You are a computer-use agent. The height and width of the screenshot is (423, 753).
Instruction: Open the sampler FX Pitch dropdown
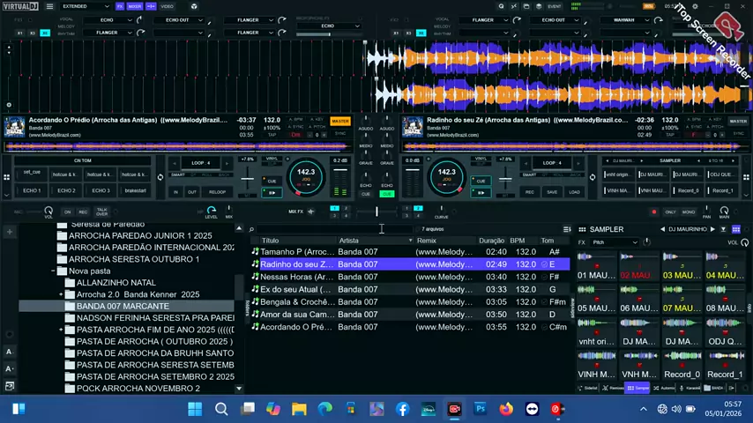pos(615,242)
